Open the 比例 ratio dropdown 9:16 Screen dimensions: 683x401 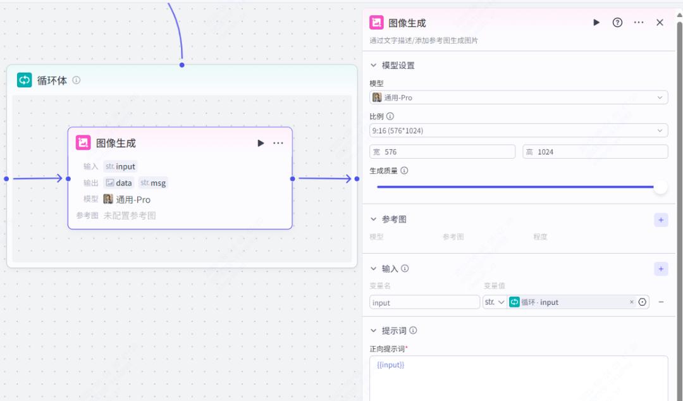pos(519,130)
